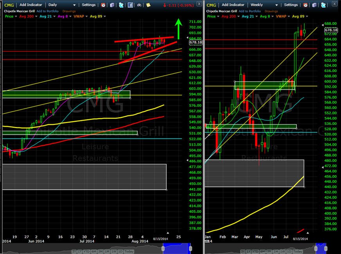Click 678.18 price label on Daily axis
This screenshot has width=341, height=254.
tap(196, 42)
